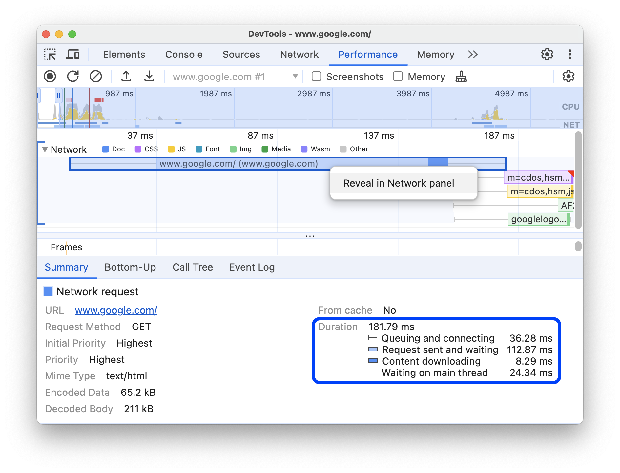Clear all performance recordings
The height and width of the screenshot is (473, 620).
(x=96, y=76)
